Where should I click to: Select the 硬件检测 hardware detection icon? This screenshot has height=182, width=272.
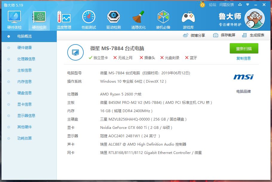(39, 20)
